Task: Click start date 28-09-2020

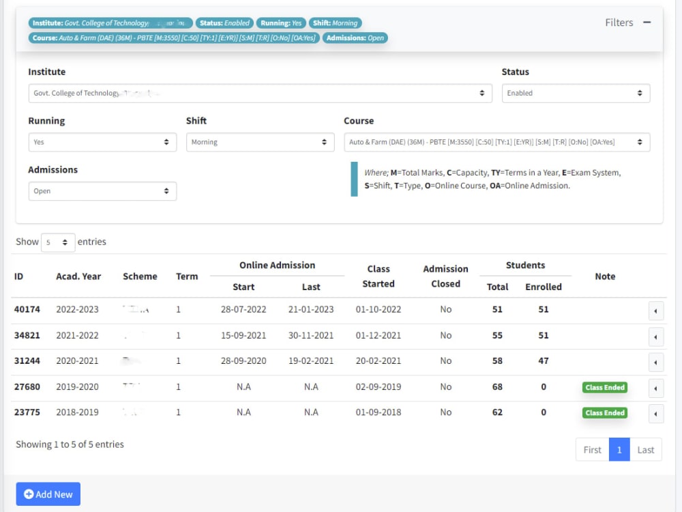Action: 243,361
